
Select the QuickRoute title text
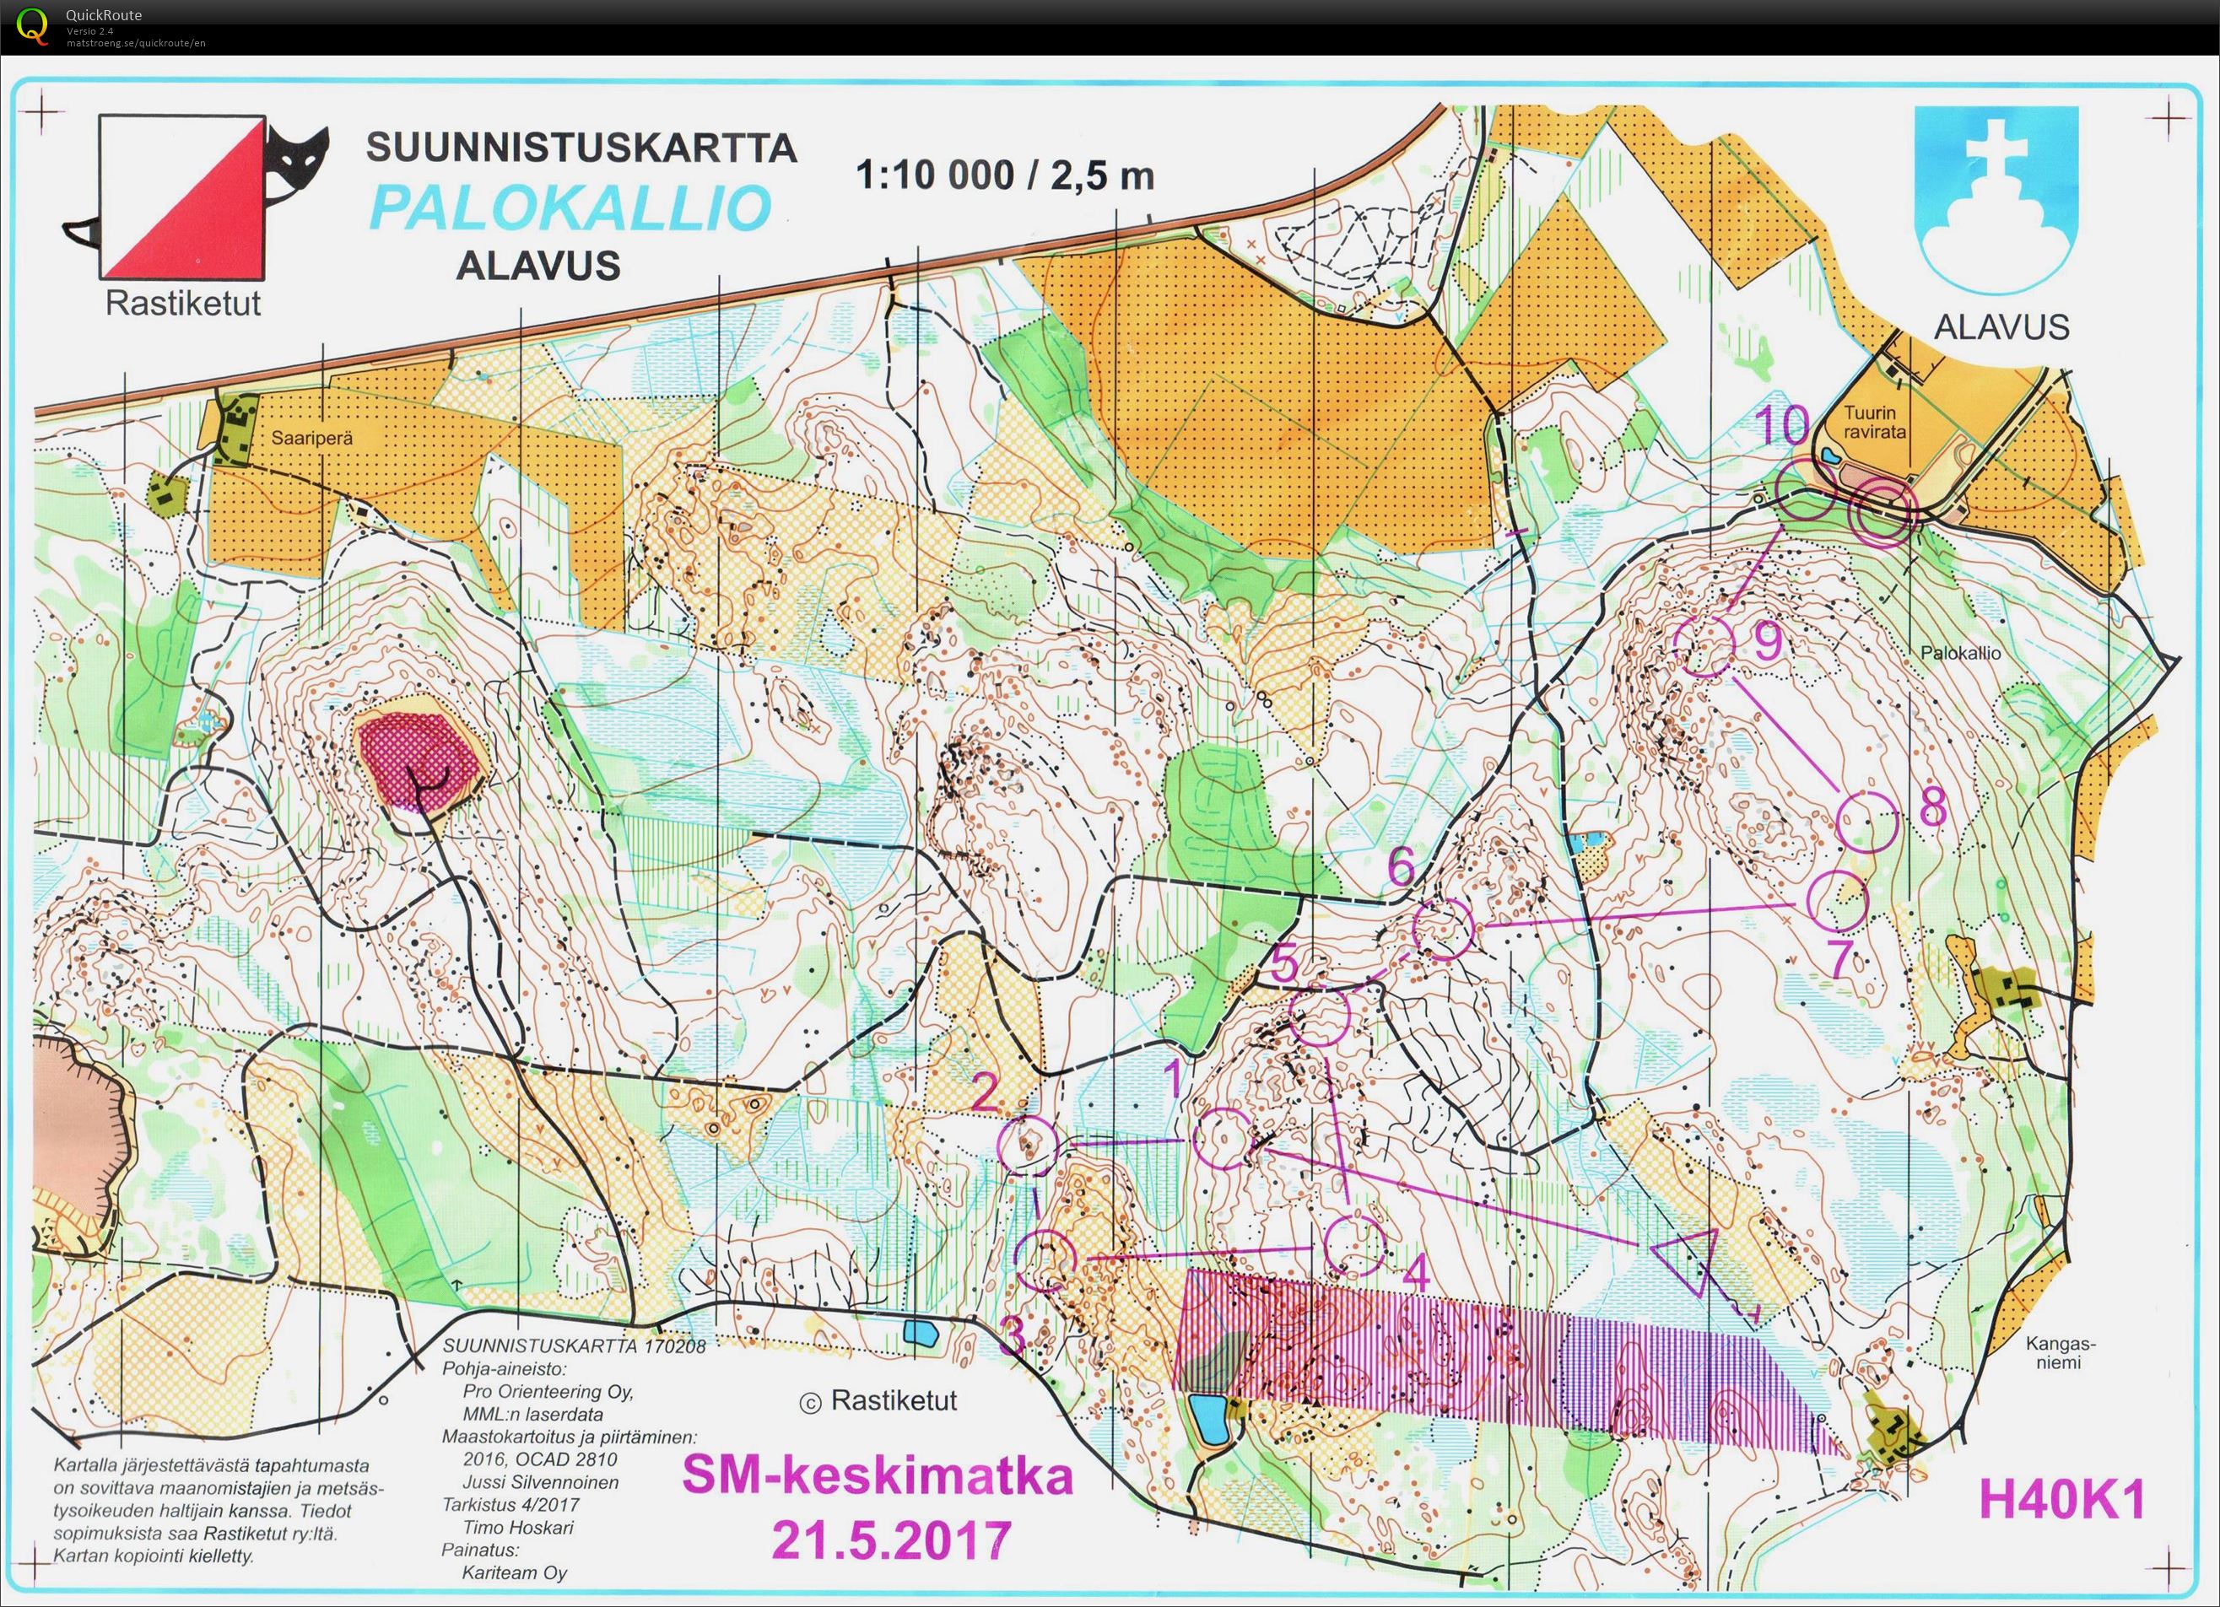(104, 14)
